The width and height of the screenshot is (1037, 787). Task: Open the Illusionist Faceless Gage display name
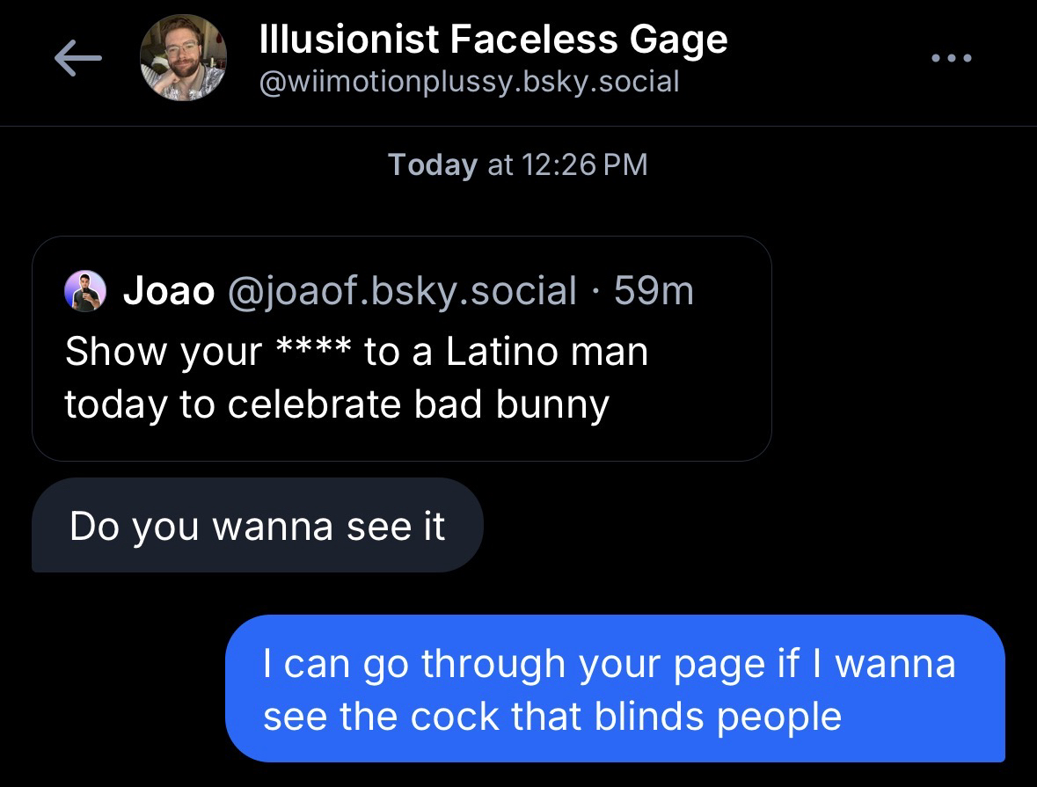point(493,40)
